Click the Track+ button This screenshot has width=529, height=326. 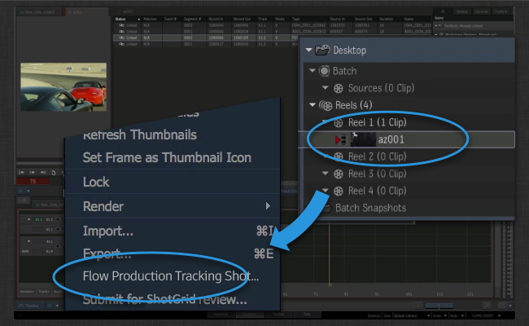click(44, 291)
